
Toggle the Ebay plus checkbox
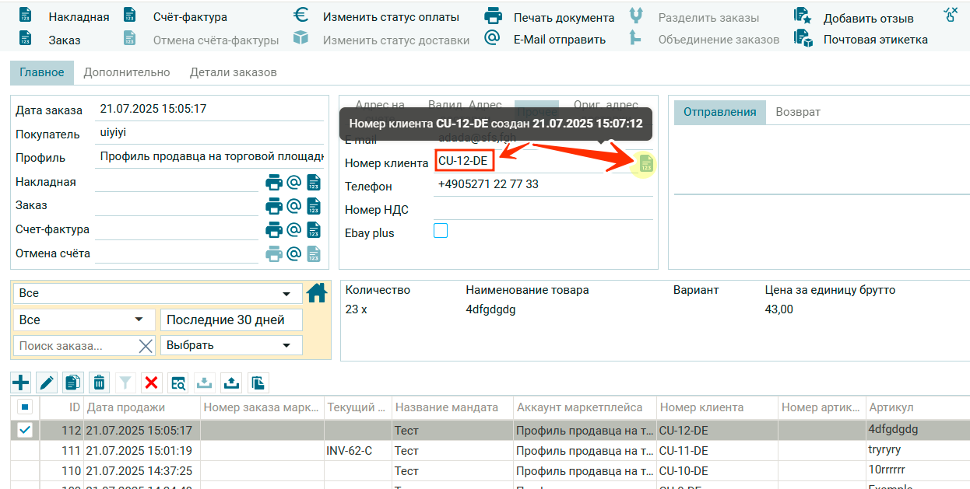pyautogui.click(x=441, y=231)
